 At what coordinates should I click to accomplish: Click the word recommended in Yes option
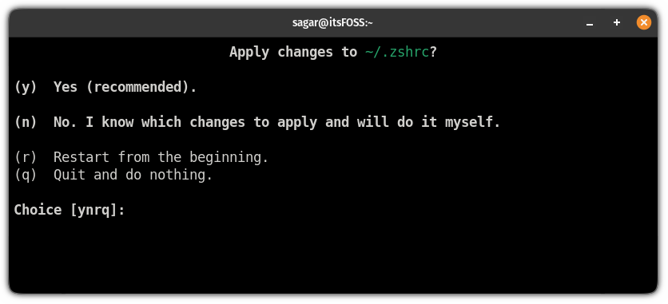[x=137, y=87]
